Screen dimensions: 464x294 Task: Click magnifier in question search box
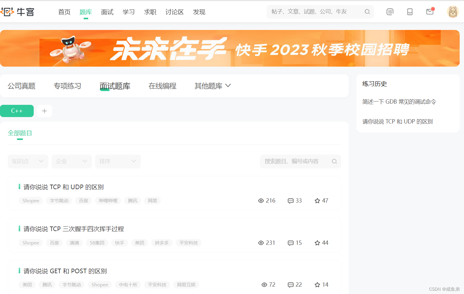pyautogui.click(x=334, y=161)
